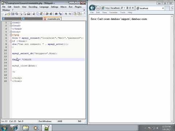Click the media player taskbar icon

[36, 128]
